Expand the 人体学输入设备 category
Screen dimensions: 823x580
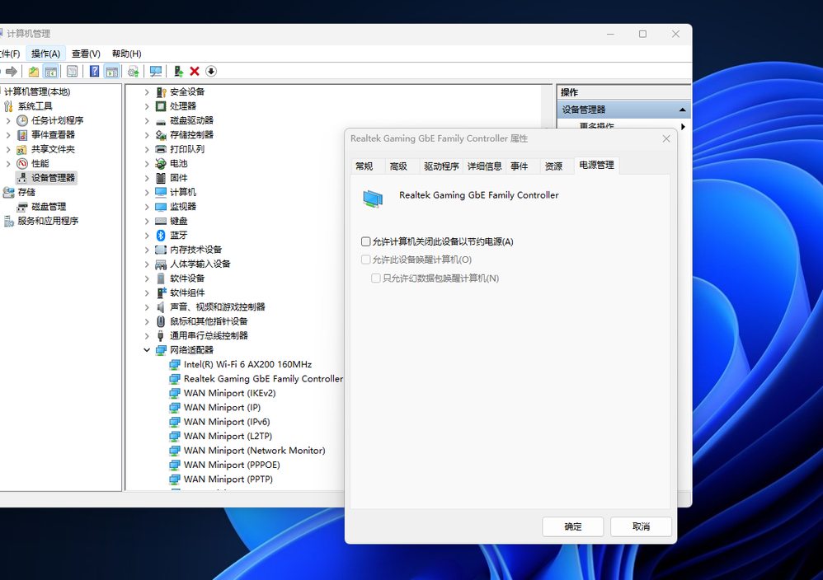coord(147,264)
